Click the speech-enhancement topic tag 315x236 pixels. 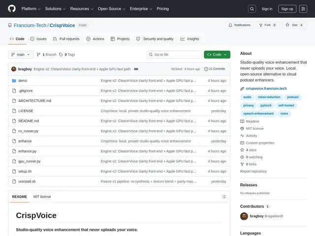(x=258, y=114)
